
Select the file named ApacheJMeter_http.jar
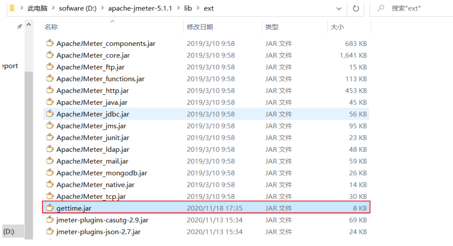click(93, 91)
